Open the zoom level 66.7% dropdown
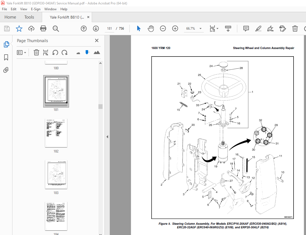Image resolution: width=306 pixels, height=235 pixels. [x=200, y=29]
